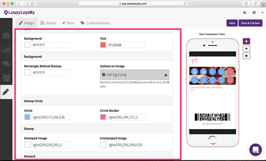Open the Circle fill color swatch
This screenshot has height=161, width=266.
(x=27, y=117)
